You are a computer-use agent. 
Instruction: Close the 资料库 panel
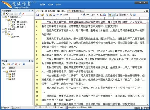32,61
